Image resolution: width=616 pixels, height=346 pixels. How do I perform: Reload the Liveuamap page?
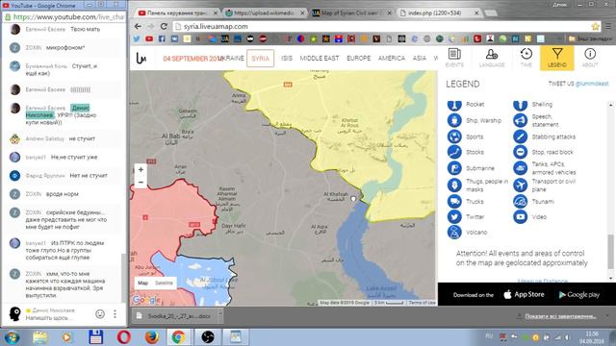165,26
